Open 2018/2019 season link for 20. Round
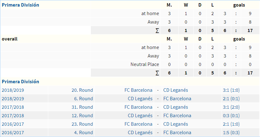The image size is (260, 137). point(13,90)
